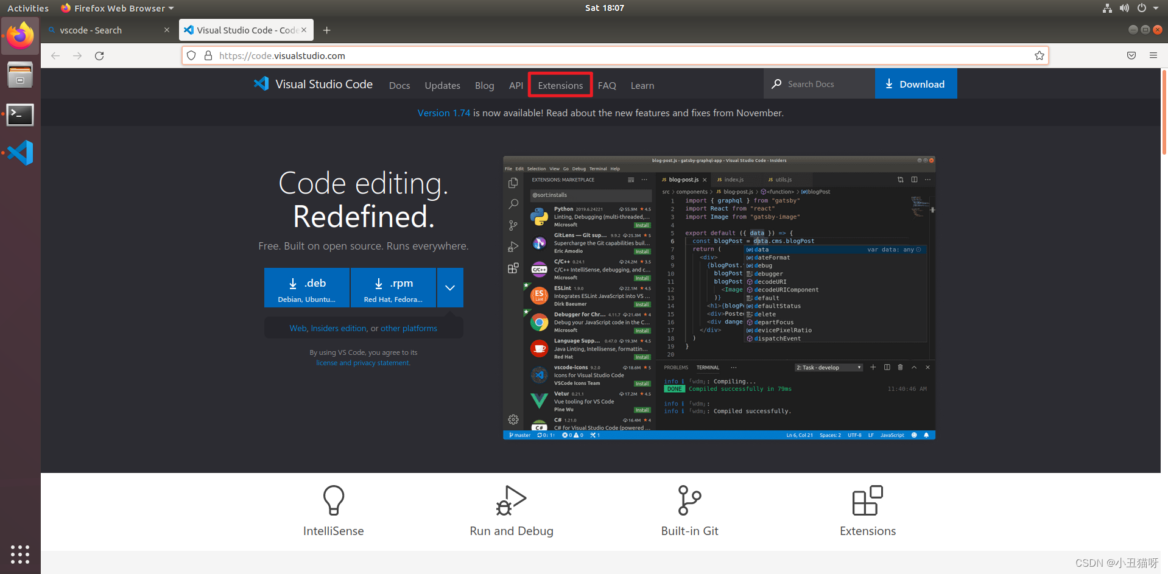Open the Save to Pocket icon
Viewport: 1168px width, 574px height.
1131,55
